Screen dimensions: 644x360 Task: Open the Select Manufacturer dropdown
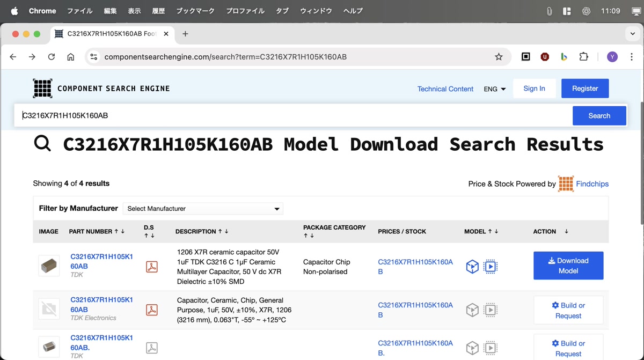[x=203, y=209]
